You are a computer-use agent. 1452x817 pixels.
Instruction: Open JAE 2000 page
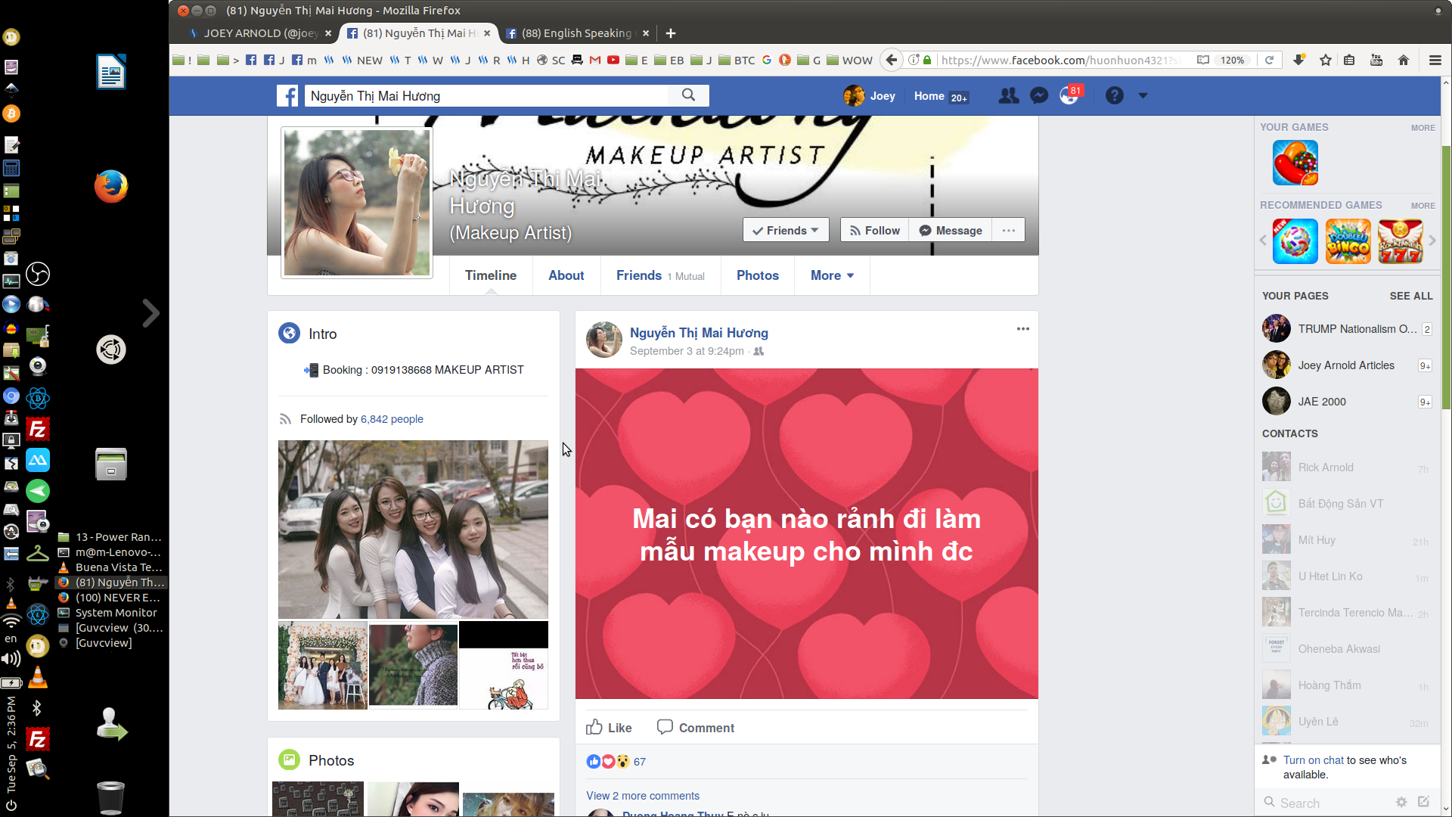[x=1346, y=402]
